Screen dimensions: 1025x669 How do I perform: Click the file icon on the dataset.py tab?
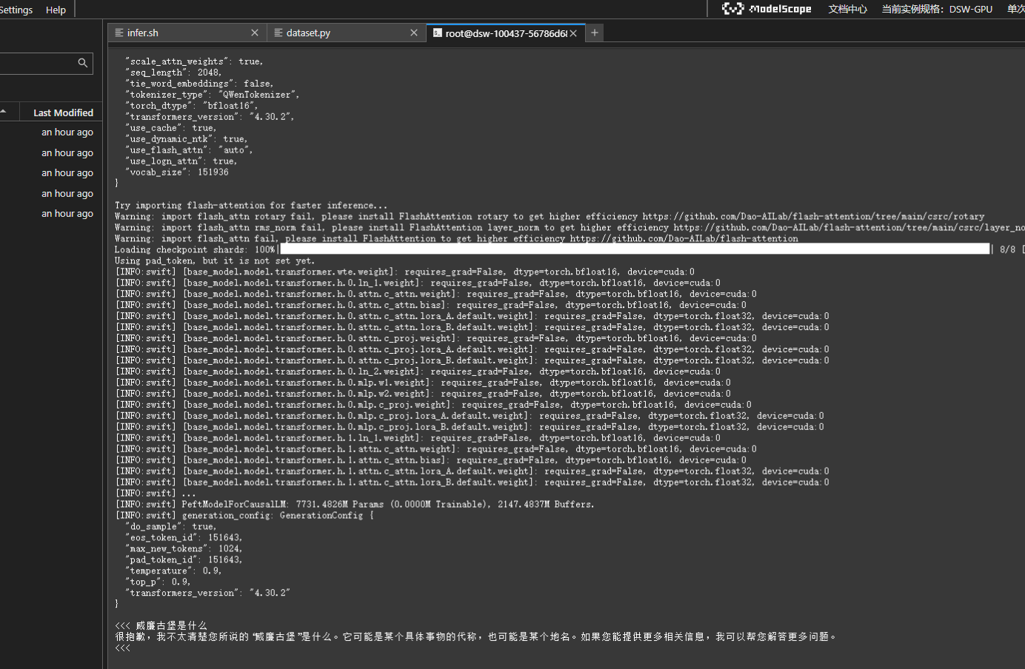278,33
